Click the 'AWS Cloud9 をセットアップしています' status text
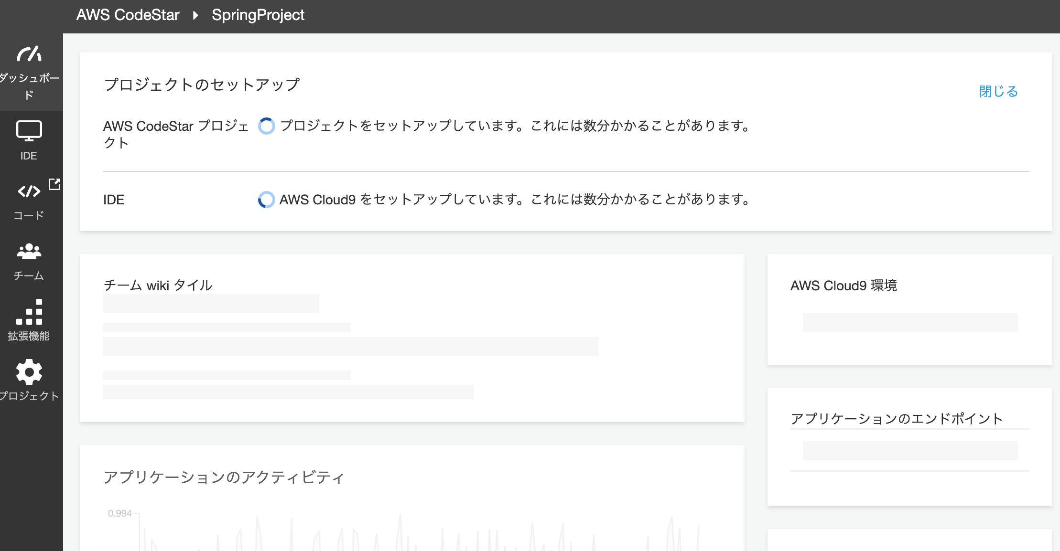The width and height of the screenshot is (1060, 551). [515, 199]
